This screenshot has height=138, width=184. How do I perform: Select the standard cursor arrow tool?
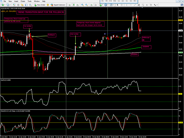117,5
